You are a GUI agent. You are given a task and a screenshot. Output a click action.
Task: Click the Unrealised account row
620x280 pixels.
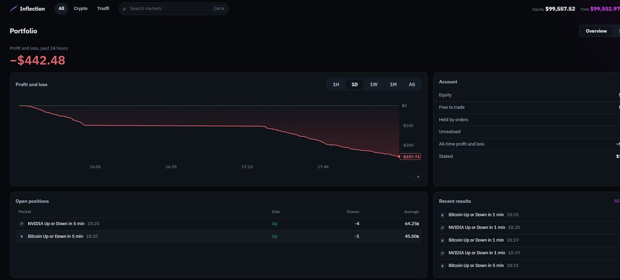click(529, 132)
